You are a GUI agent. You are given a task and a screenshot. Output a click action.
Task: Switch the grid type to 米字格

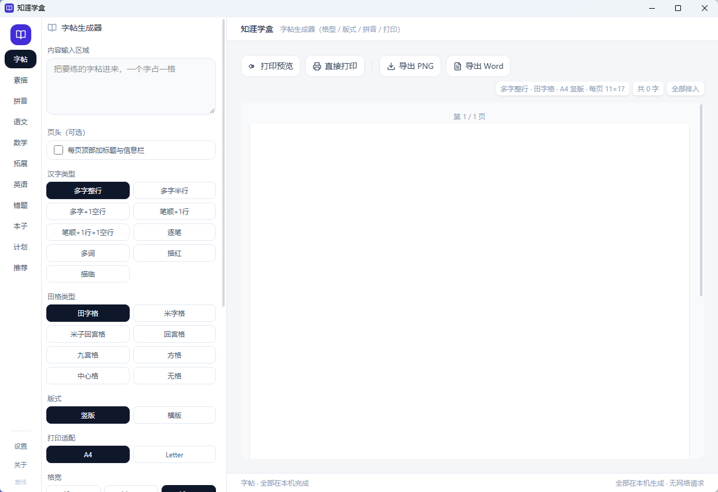(x=174, y=313)
